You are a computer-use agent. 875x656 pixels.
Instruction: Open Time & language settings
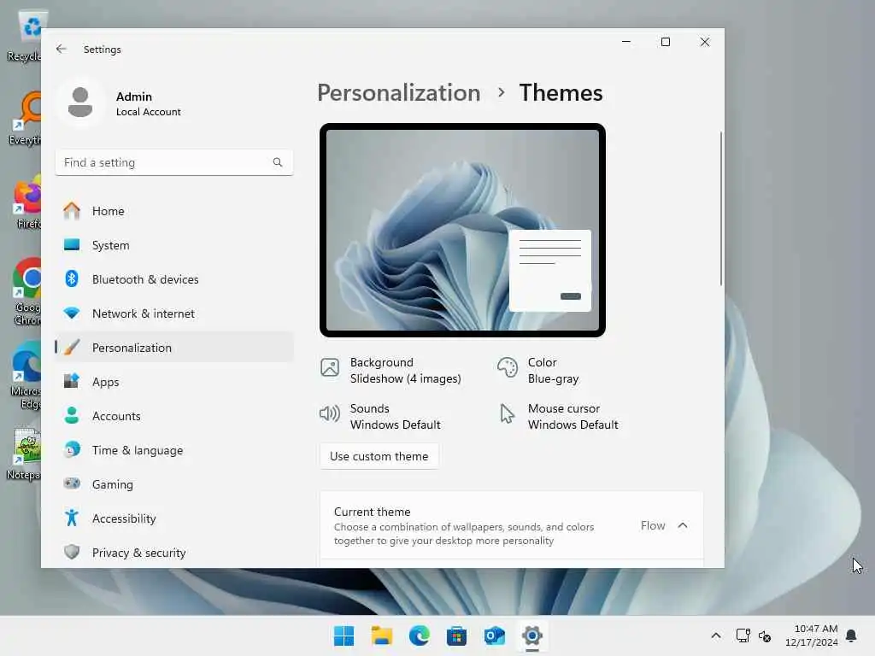click(x=174, y=450)
